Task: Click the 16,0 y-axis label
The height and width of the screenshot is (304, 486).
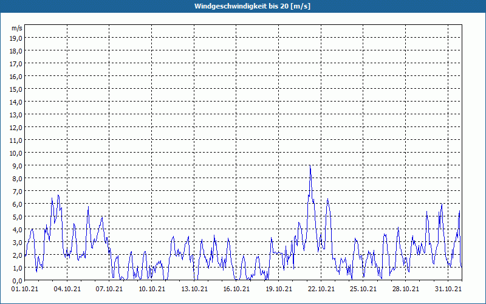Action: tap(16, 77)
